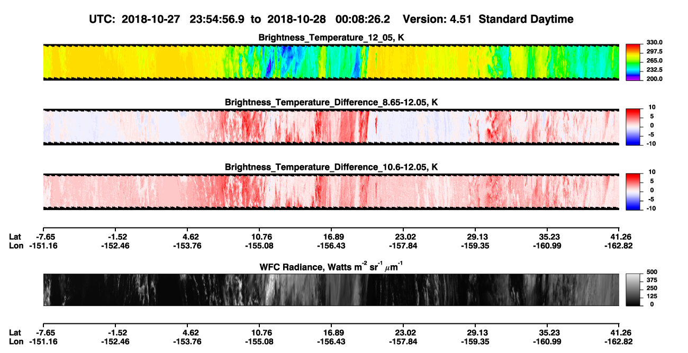Click latitude 23.02 on the bottom axis
688x353 pixels.
click(403, 333)
